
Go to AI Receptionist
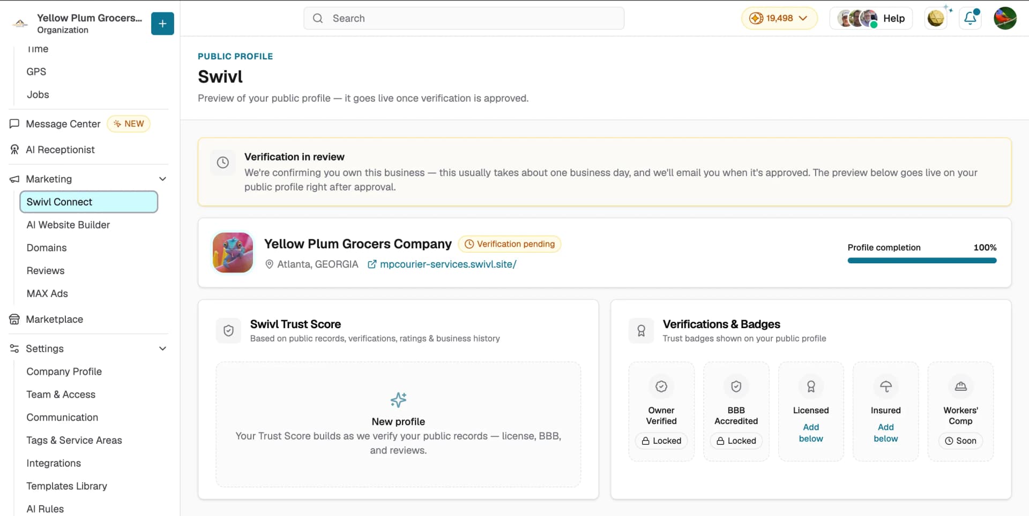point(60,150)
